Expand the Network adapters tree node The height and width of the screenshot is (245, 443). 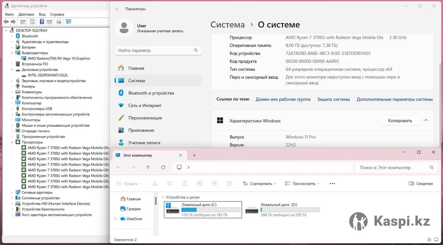(12, 192)
